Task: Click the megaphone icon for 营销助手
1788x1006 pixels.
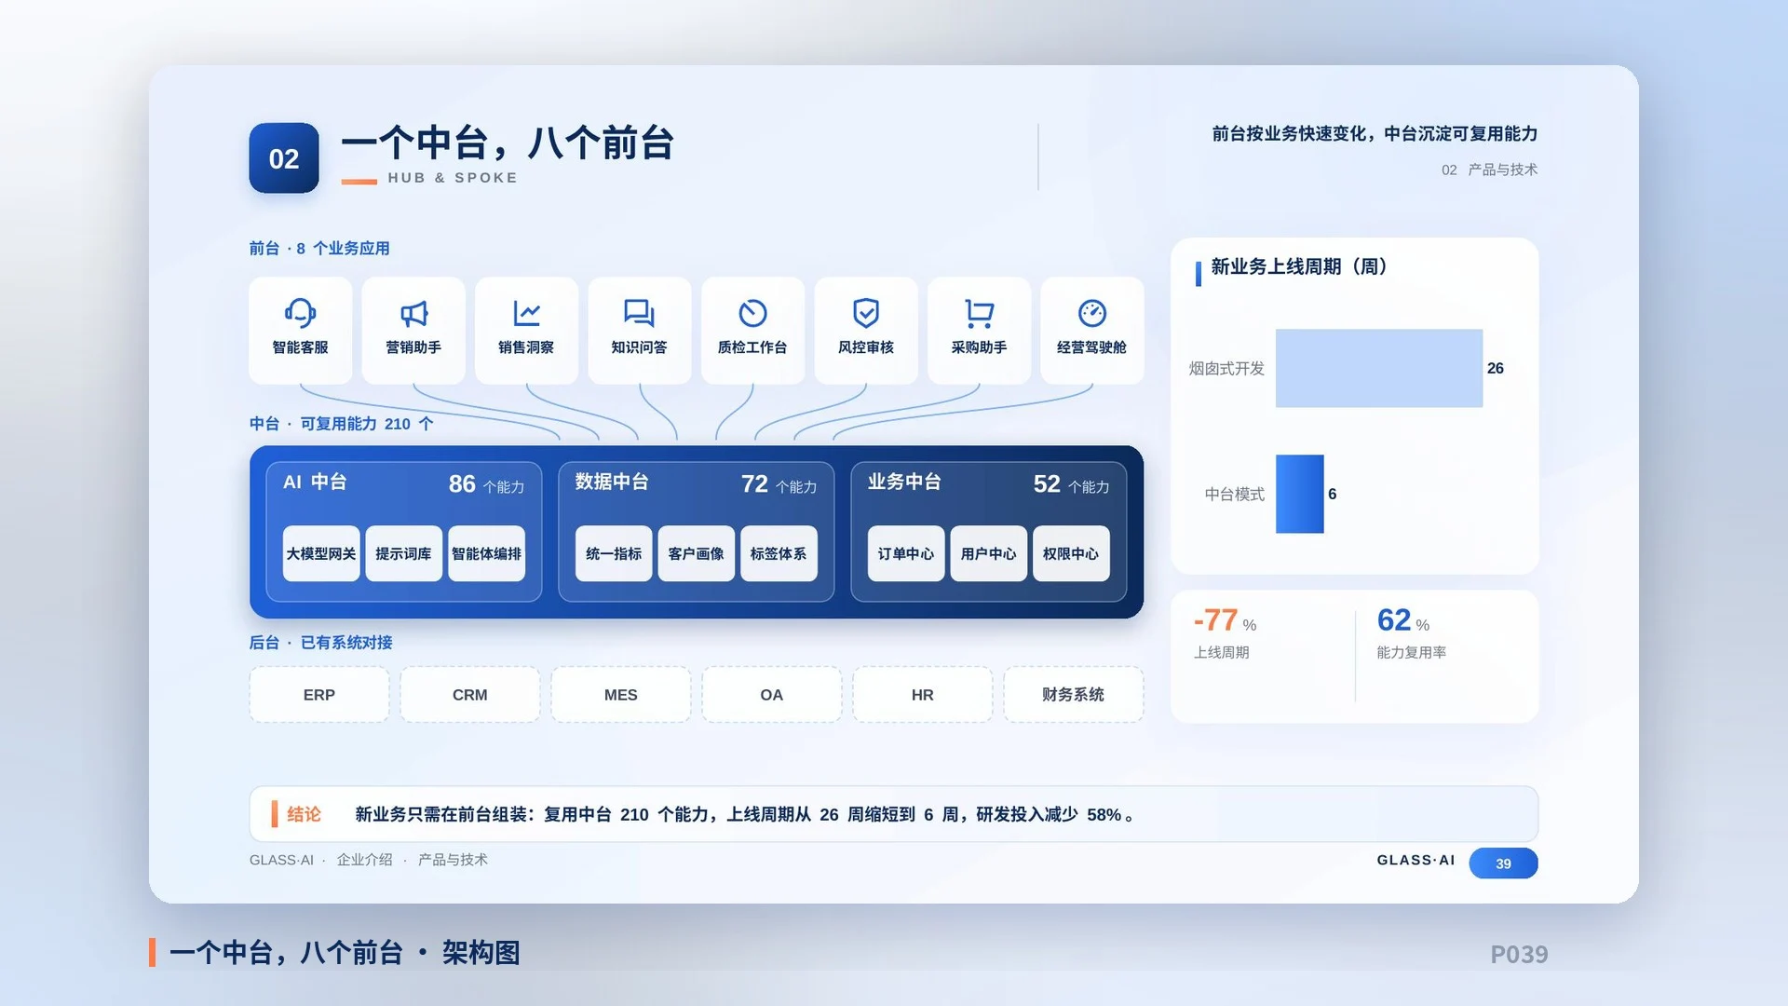Action: [x=413, y=313]
